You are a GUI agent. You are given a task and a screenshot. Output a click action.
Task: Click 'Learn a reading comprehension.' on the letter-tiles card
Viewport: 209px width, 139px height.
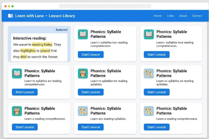177,119
